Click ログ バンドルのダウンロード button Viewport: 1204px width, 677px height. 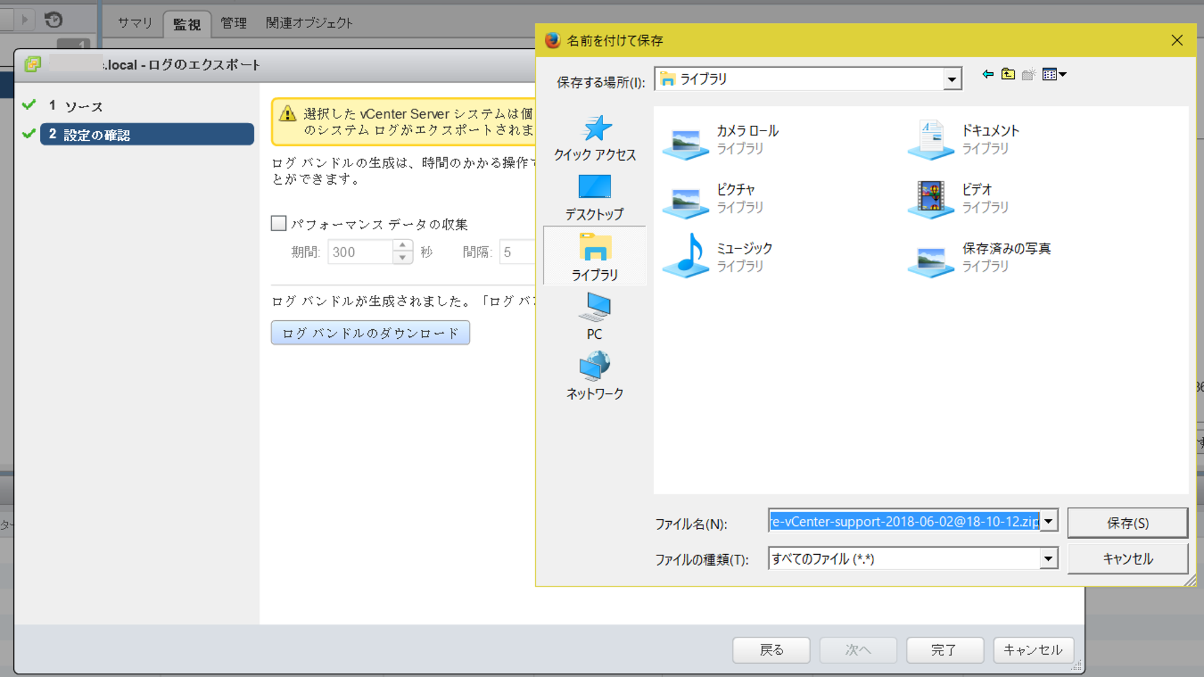pyautogui.click(x=370, y=333)
